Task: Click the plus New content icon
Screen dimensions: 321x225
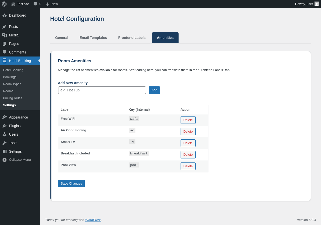Action: (47, 4)
